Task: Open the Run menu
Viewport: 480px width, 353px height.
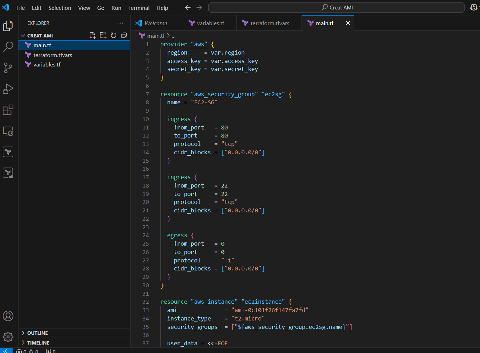Action: (116, 8)
